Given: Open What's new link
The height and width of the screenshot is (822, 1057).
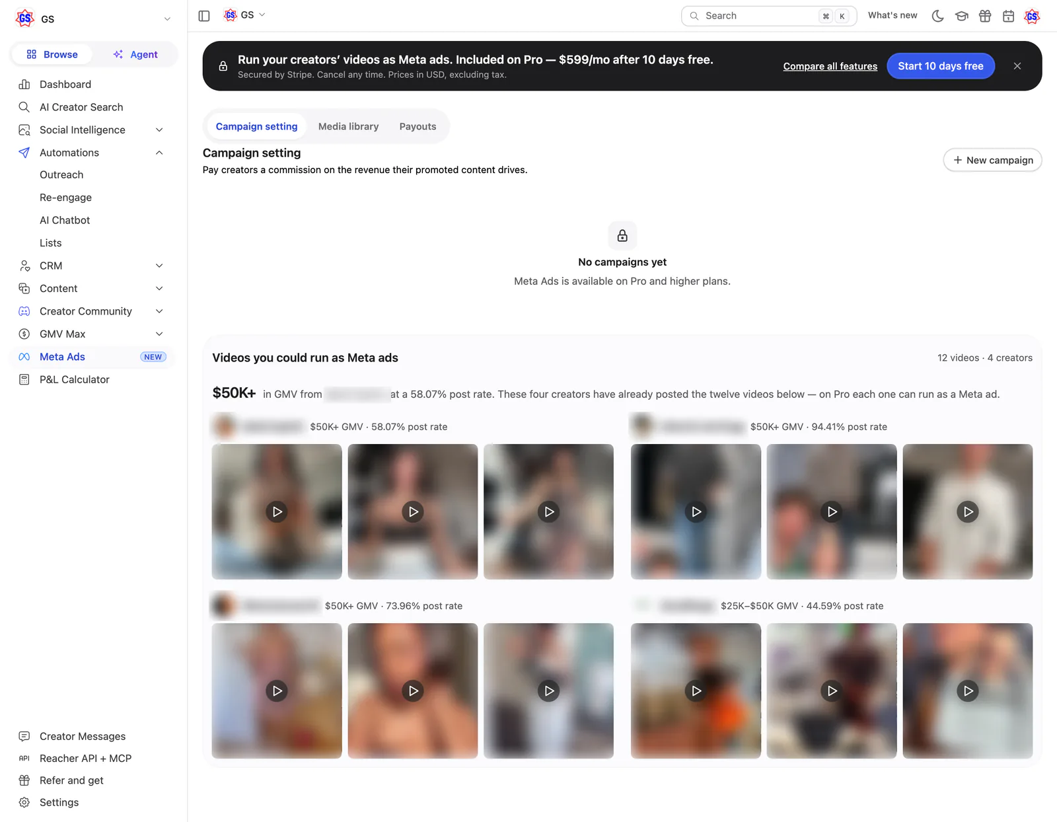Looking at the screenshot, I should (893, 15).
